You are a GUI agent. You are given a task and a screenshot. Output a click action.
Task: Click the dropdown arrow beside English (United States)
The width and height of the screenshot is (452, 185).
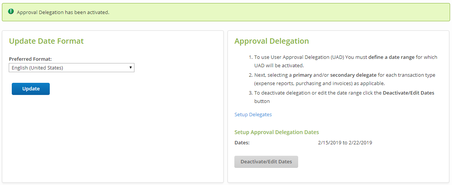coord(130,68)
